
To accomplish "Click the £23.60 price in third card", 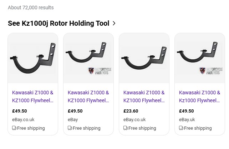I will [131, 111].
